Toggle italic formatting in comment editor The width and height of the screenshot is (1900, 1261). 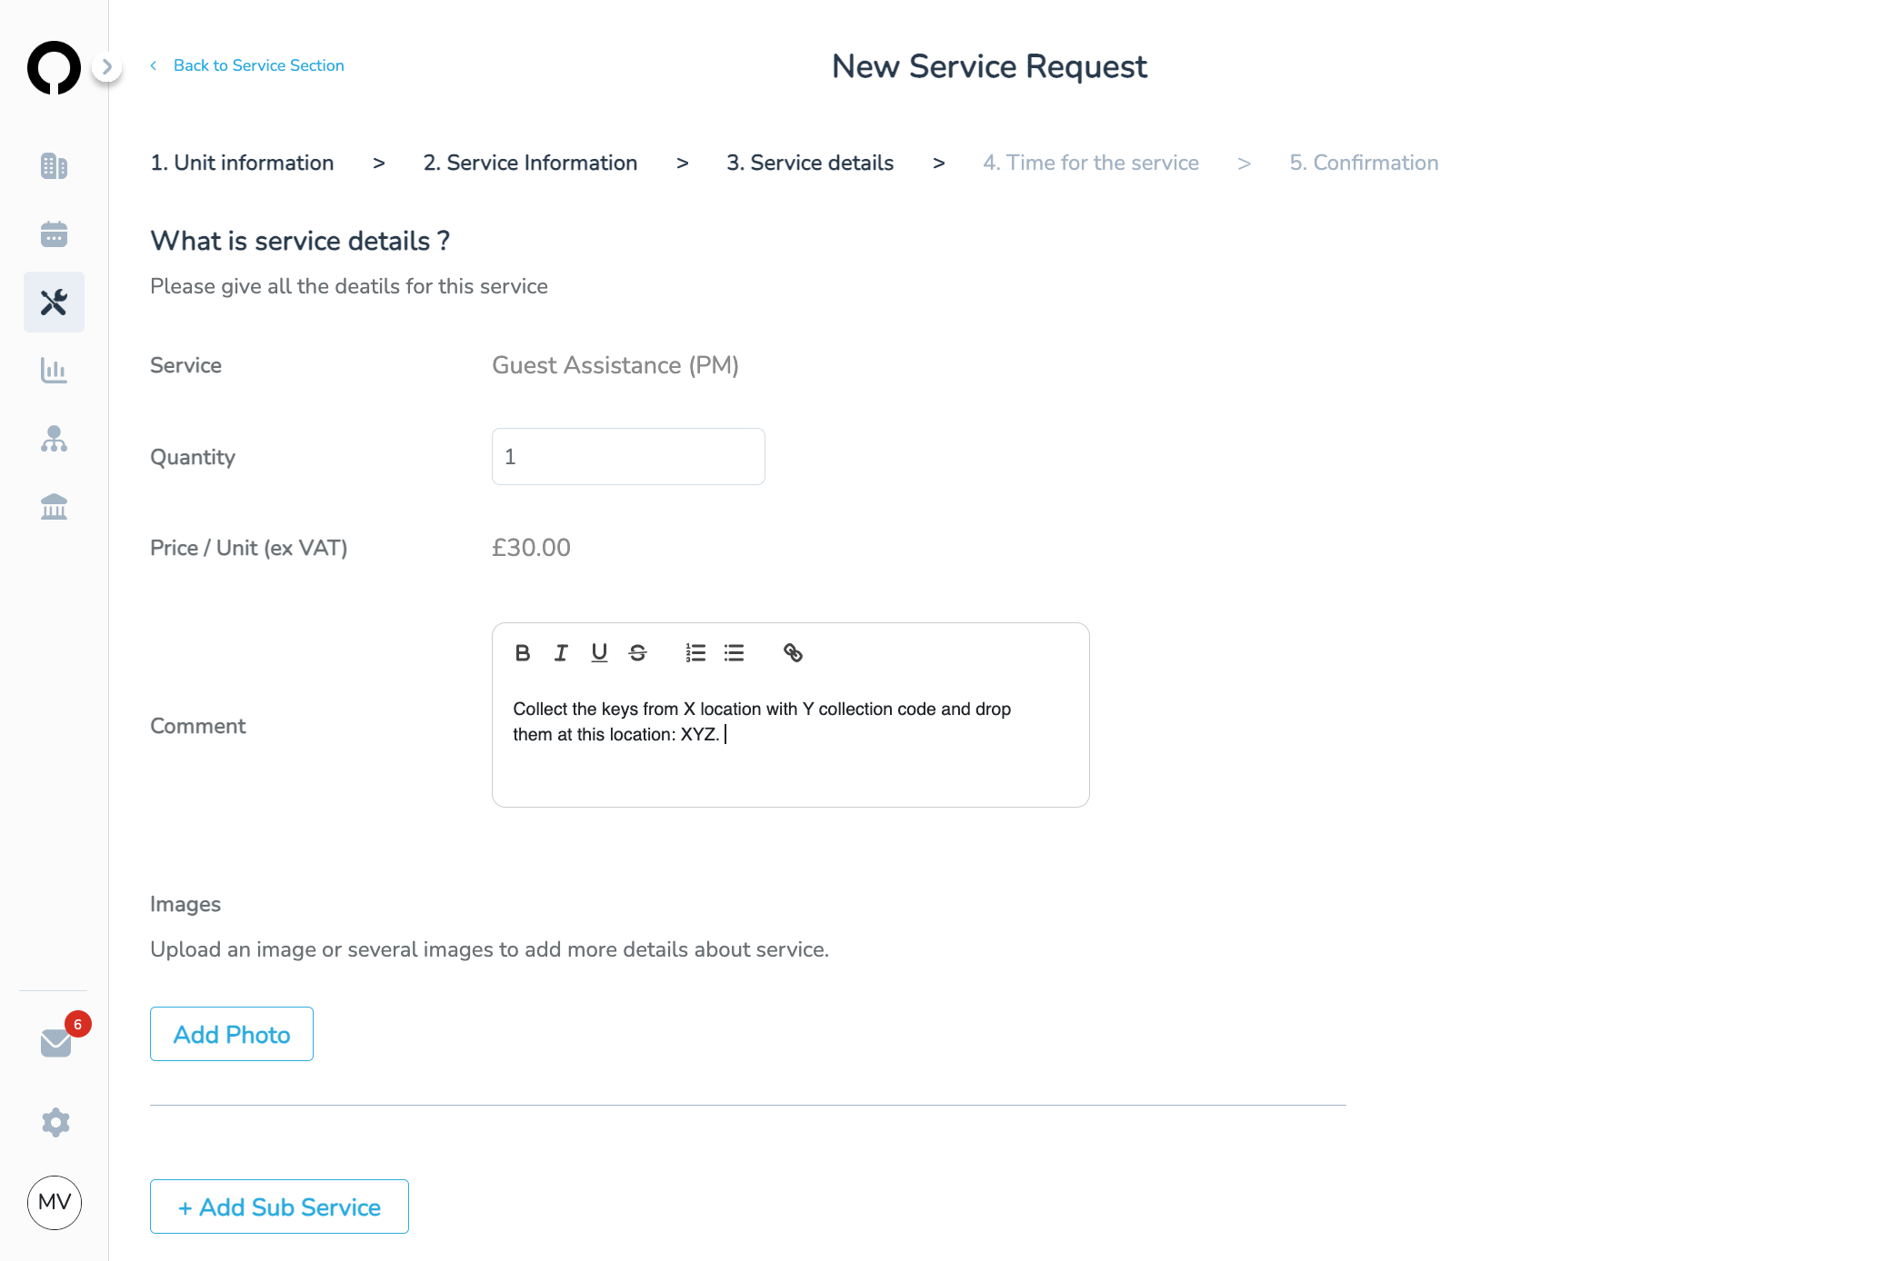click(561, 652)
